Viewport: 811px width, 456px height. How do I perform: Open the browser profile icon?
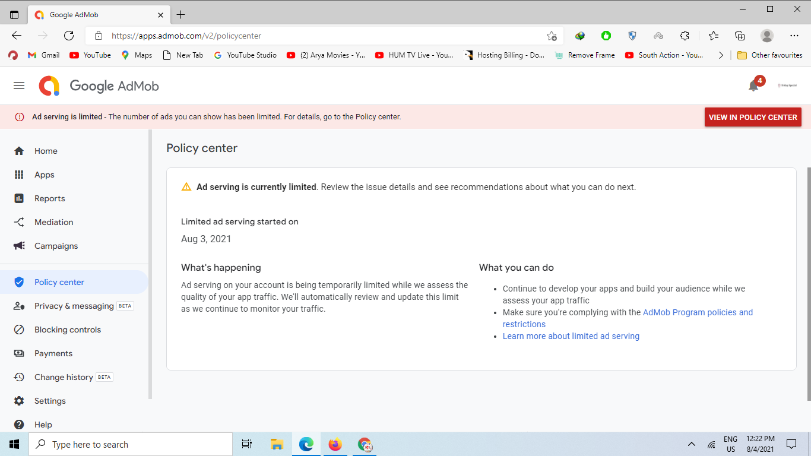[767, 36]
